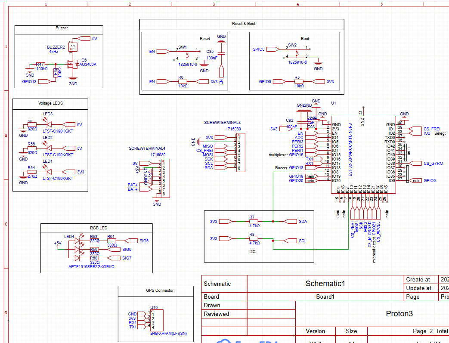Click the SW2 boot switch symbol
The width and height of the screenshot is (449, 343).
click(x=297, y=52)
